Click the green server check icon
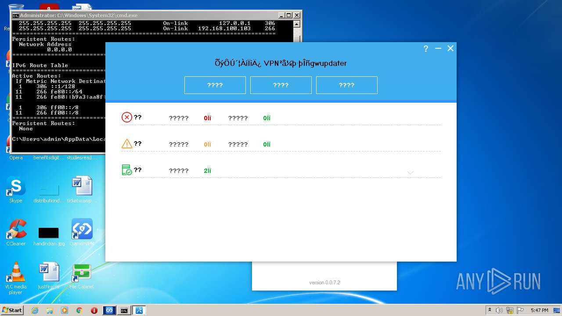The height and width of the screenshot is (316, 562). coord(127,170)
